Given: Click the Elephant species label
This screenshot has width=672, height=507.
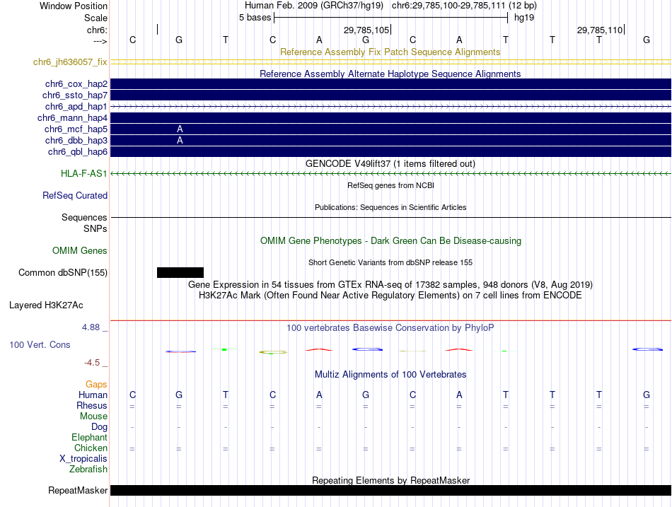Looking at the screenshot, I should (x=89, y=437).
